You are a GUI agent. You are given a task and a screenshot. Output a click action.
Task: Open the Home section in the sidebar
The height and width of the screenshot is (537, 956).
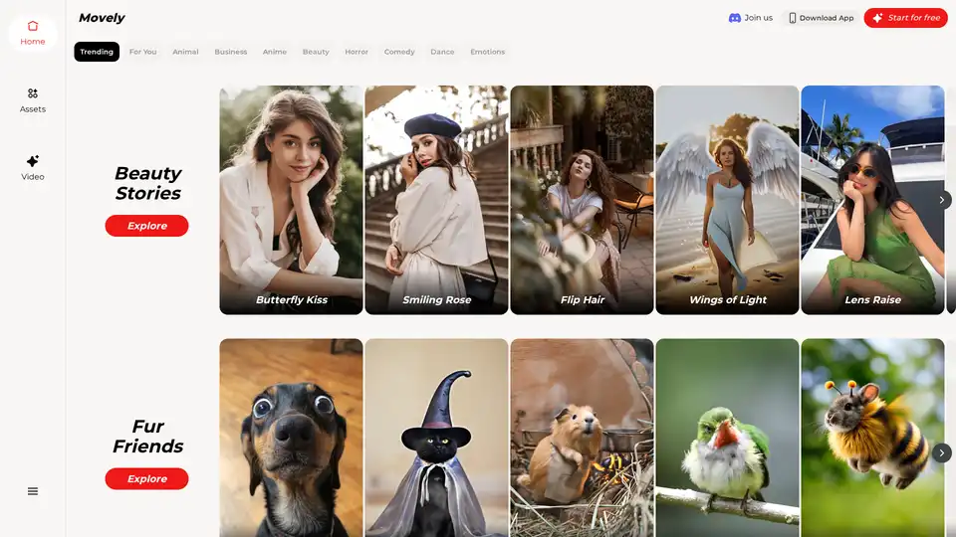click(x=32, y=33)
